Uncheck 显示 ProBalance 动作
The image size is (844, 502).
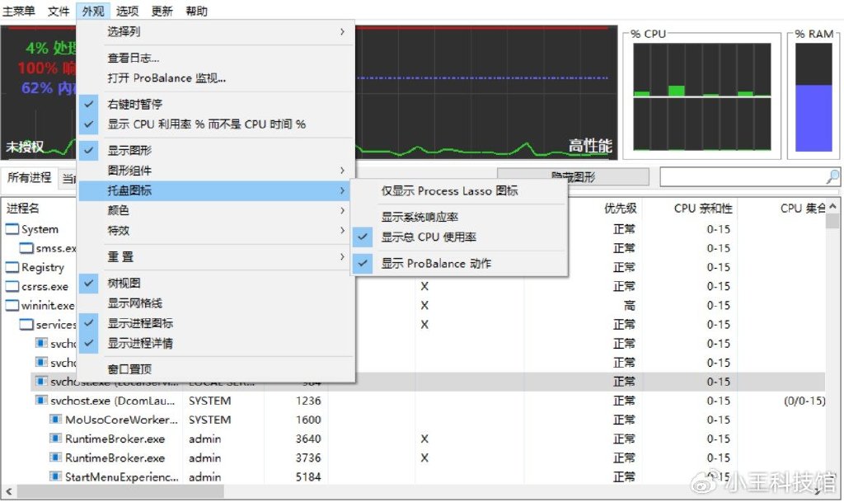click(459, 264)
